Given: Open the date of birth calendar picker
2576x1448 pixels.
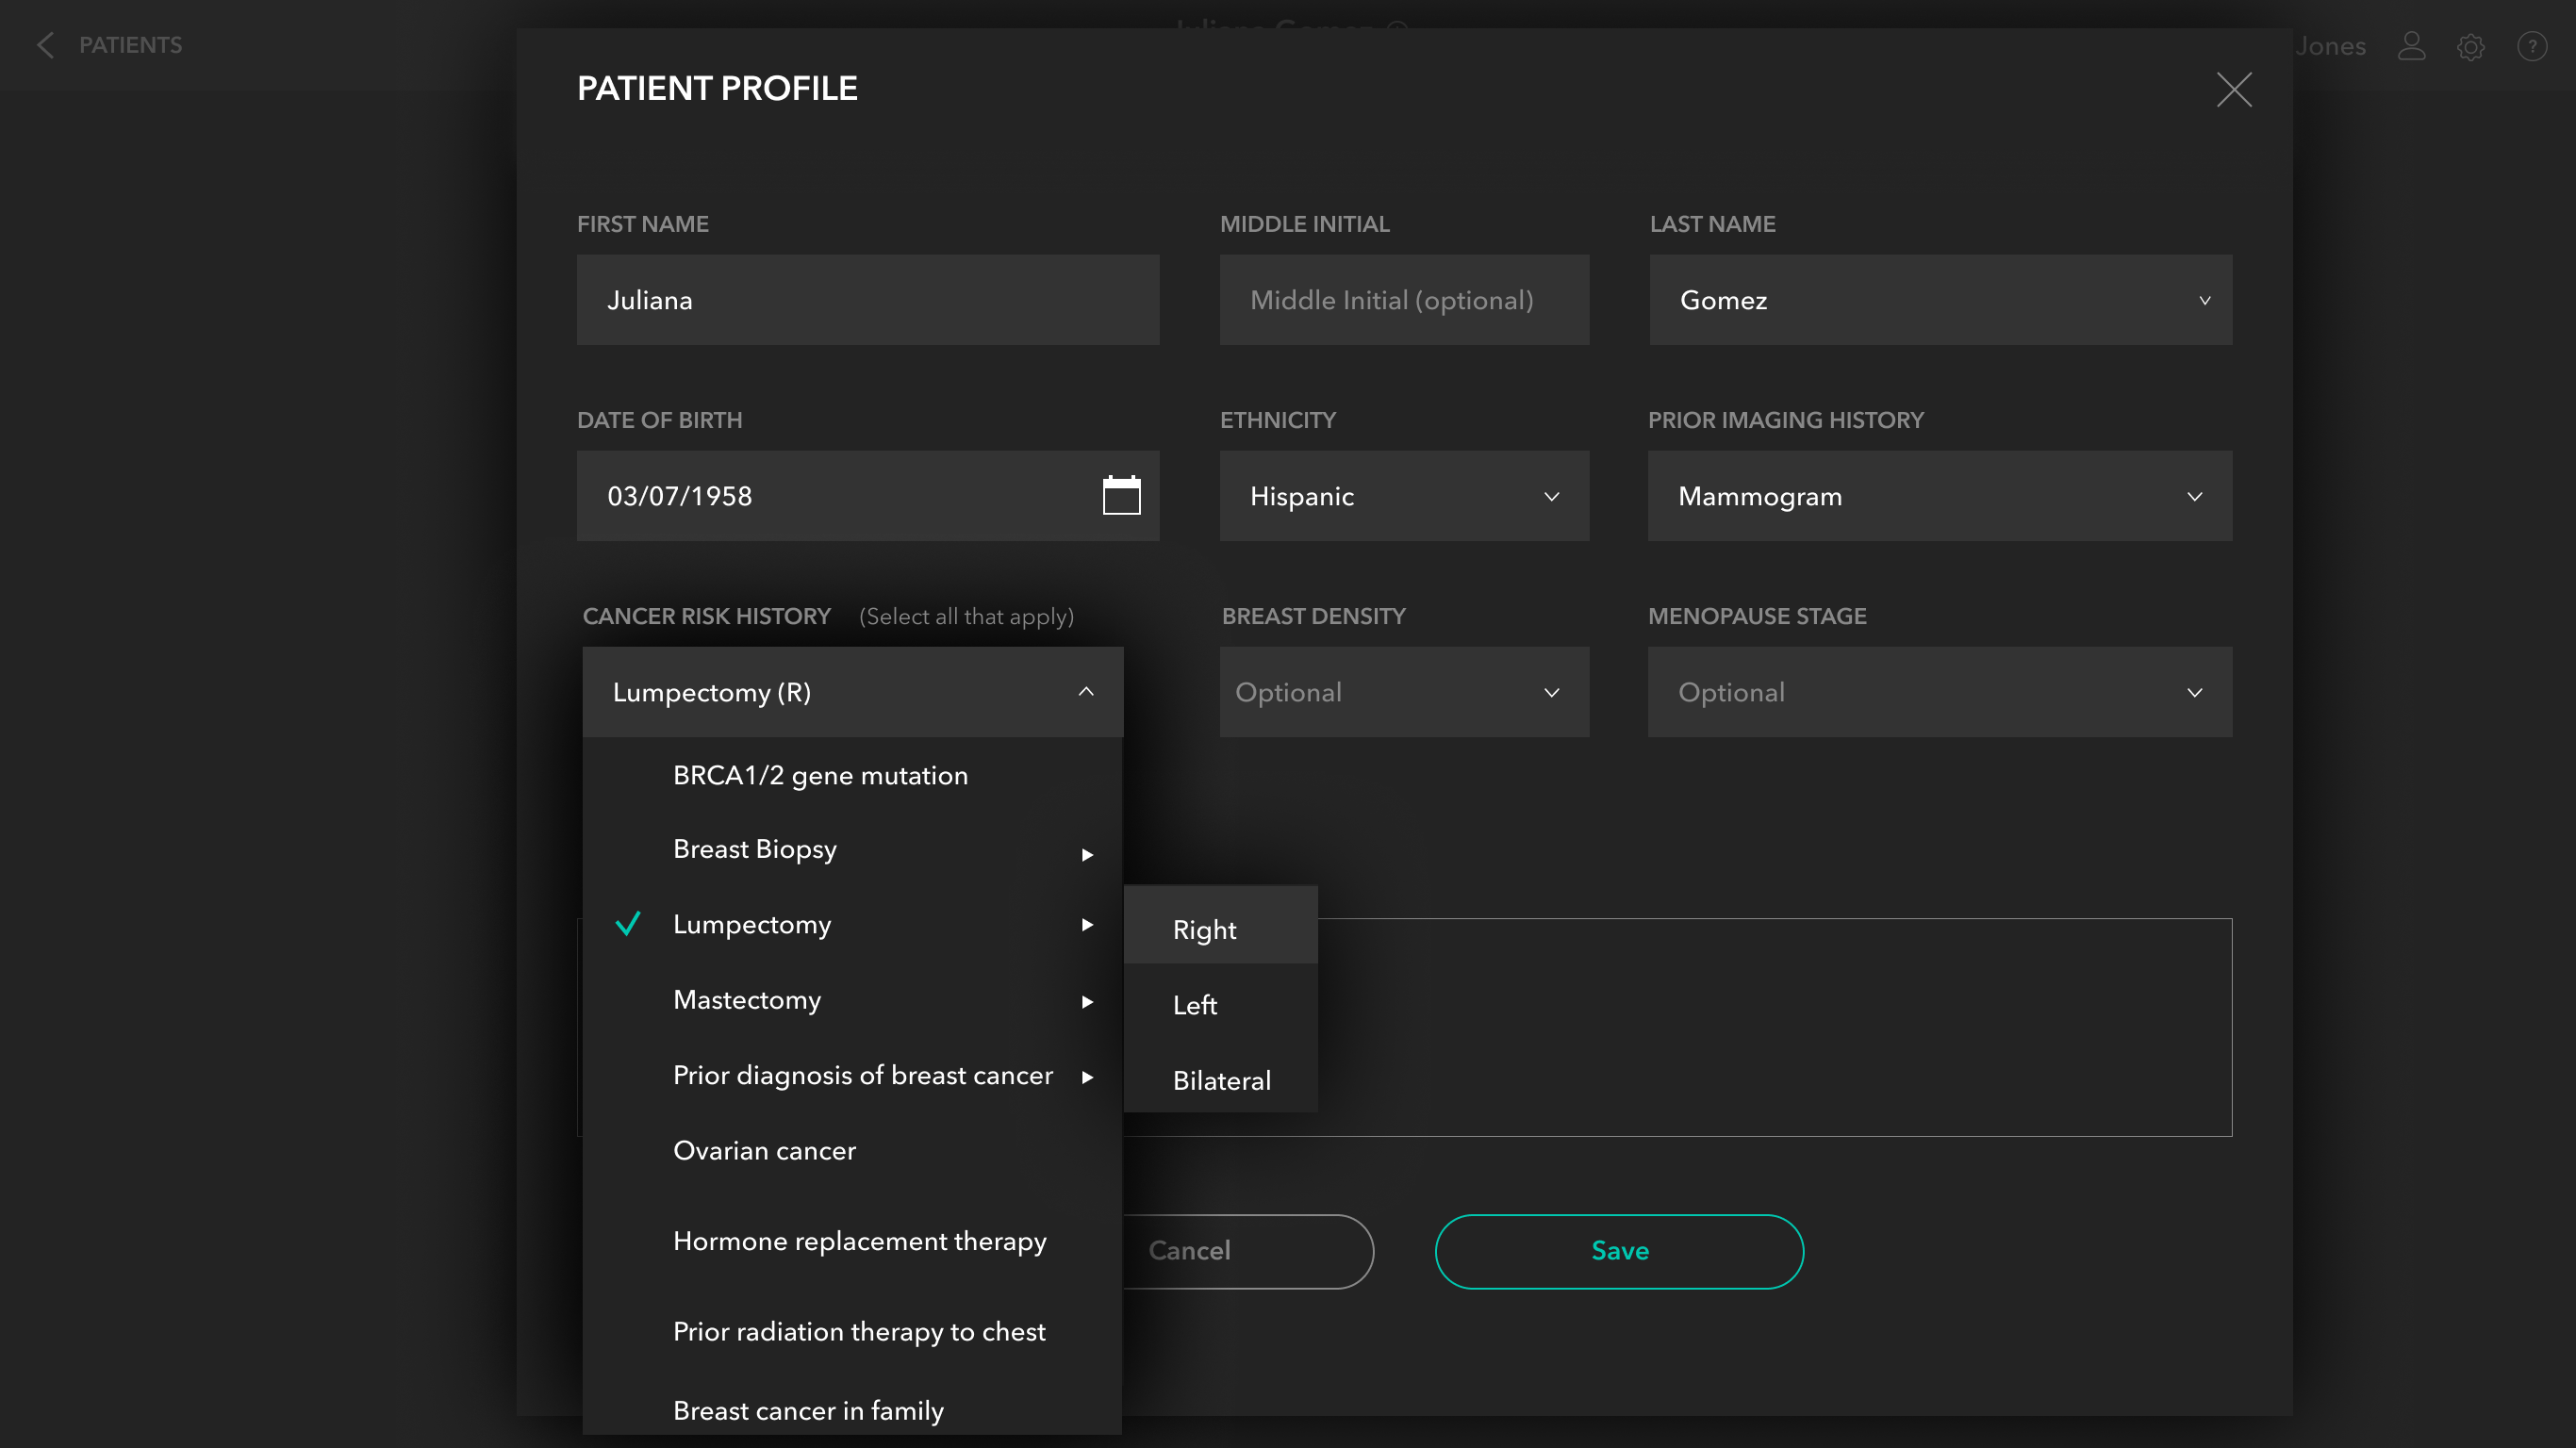Looking at the screenshot, I should 1121,495.
